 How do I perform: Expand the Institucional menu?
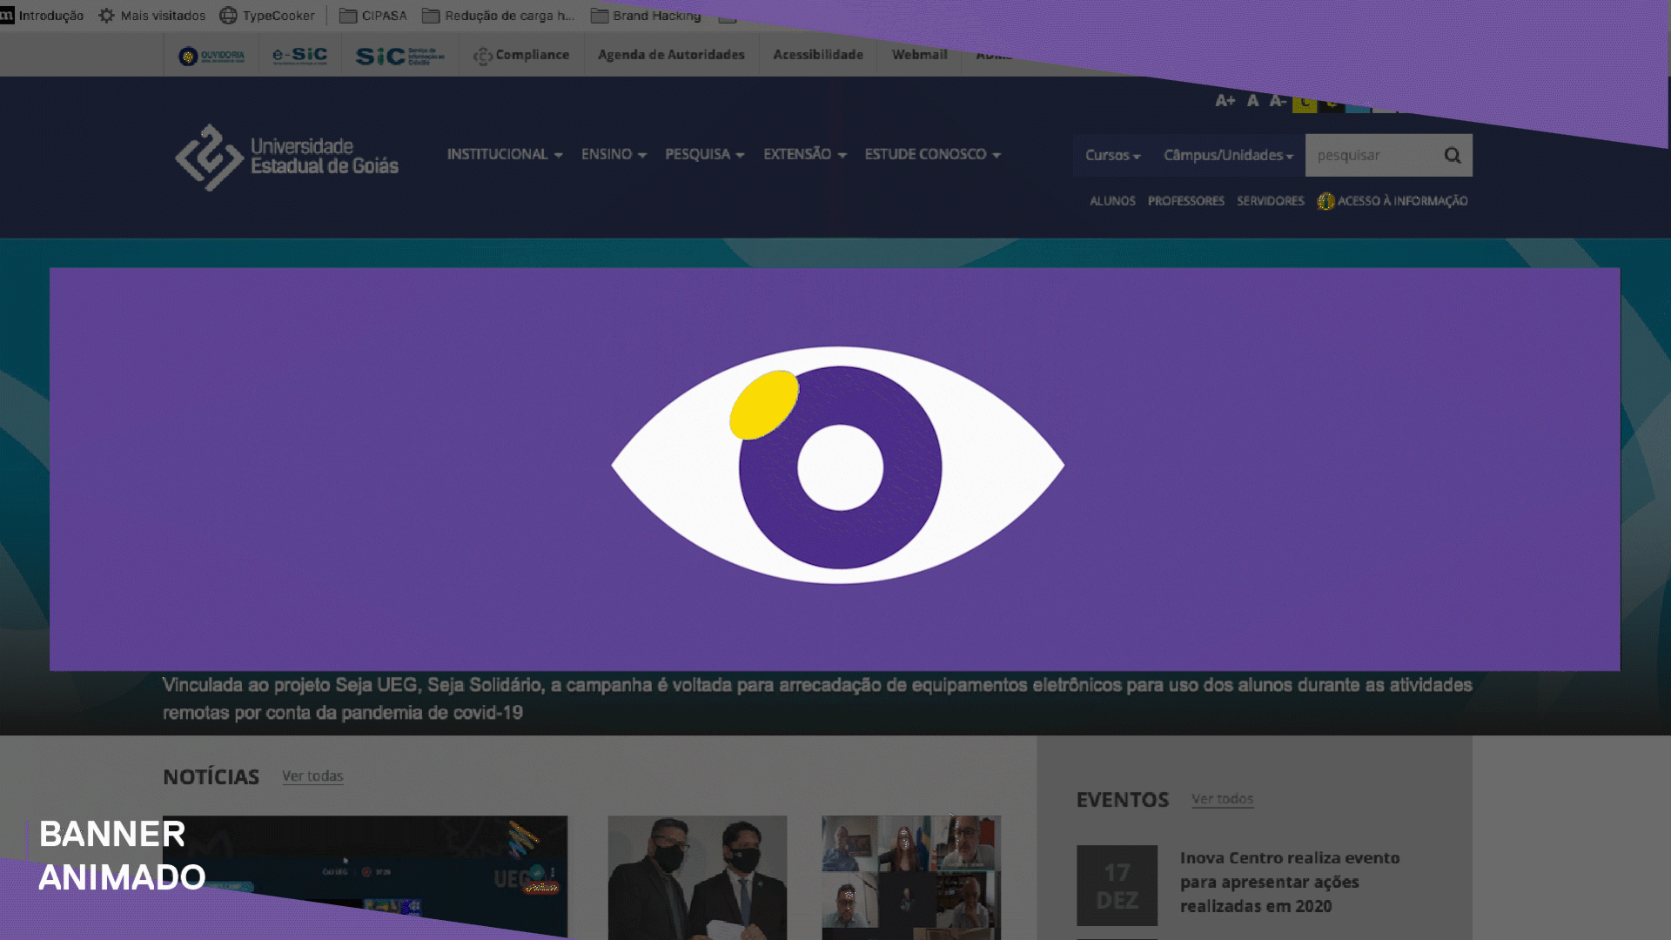[x=504, y=154]
